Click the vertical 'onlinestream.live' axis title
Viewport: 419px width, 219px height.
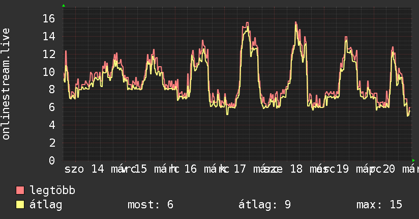6,84
